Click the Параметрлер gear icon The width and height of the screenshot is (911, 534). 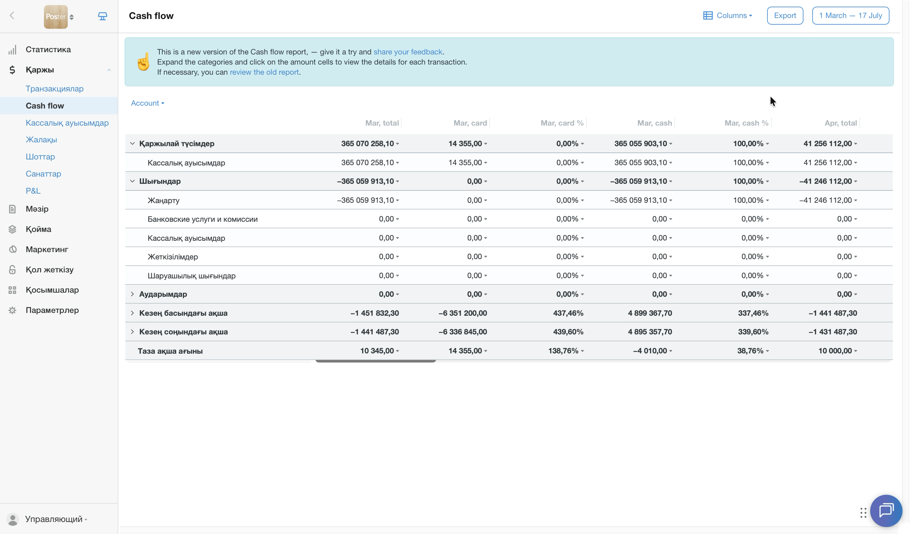(x=12, y=311)
